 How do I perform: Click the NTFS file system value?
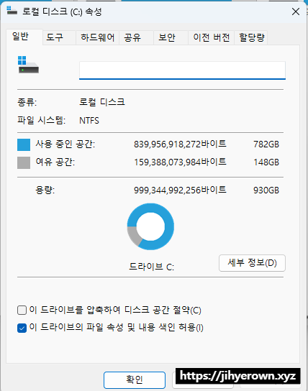coord(89,121)
